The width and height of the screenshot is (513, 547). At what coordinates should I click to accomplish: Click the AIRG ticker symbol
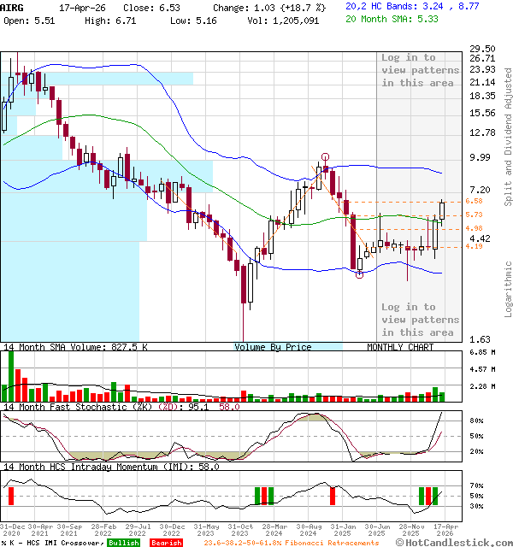(x=12, y=6)
